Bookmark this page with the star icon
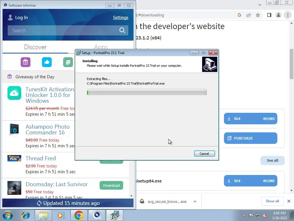Image resolution: width=294 pixels, height=221 pixels. coord(258,15)
